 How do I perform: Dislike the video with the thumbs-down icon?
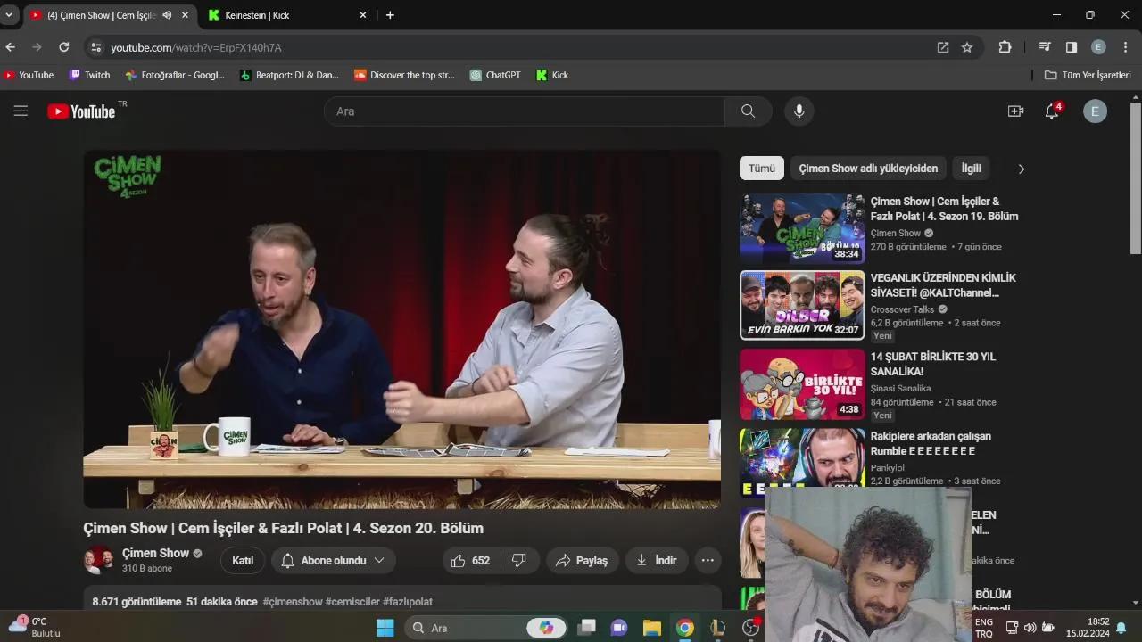519,560
